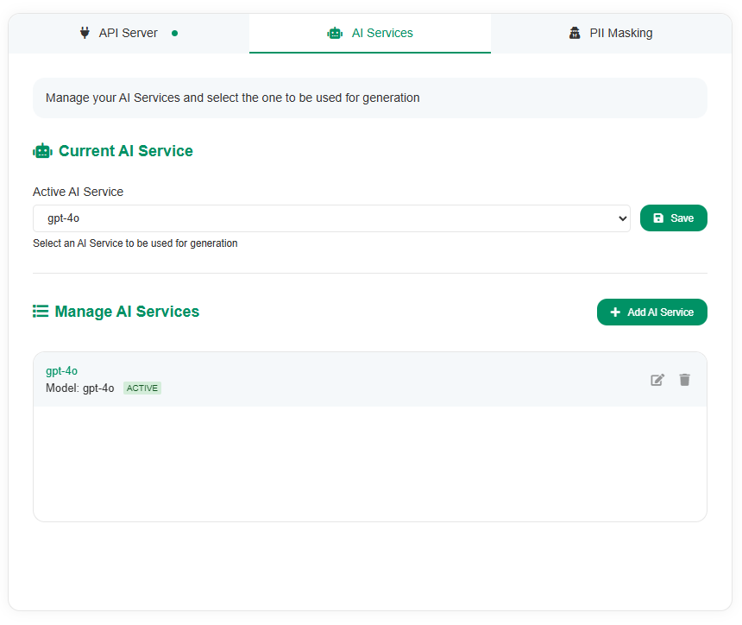The height and width of the screenshot is (625, 742).
Task: Click the gpt-4o service name link
Action: 61,370
